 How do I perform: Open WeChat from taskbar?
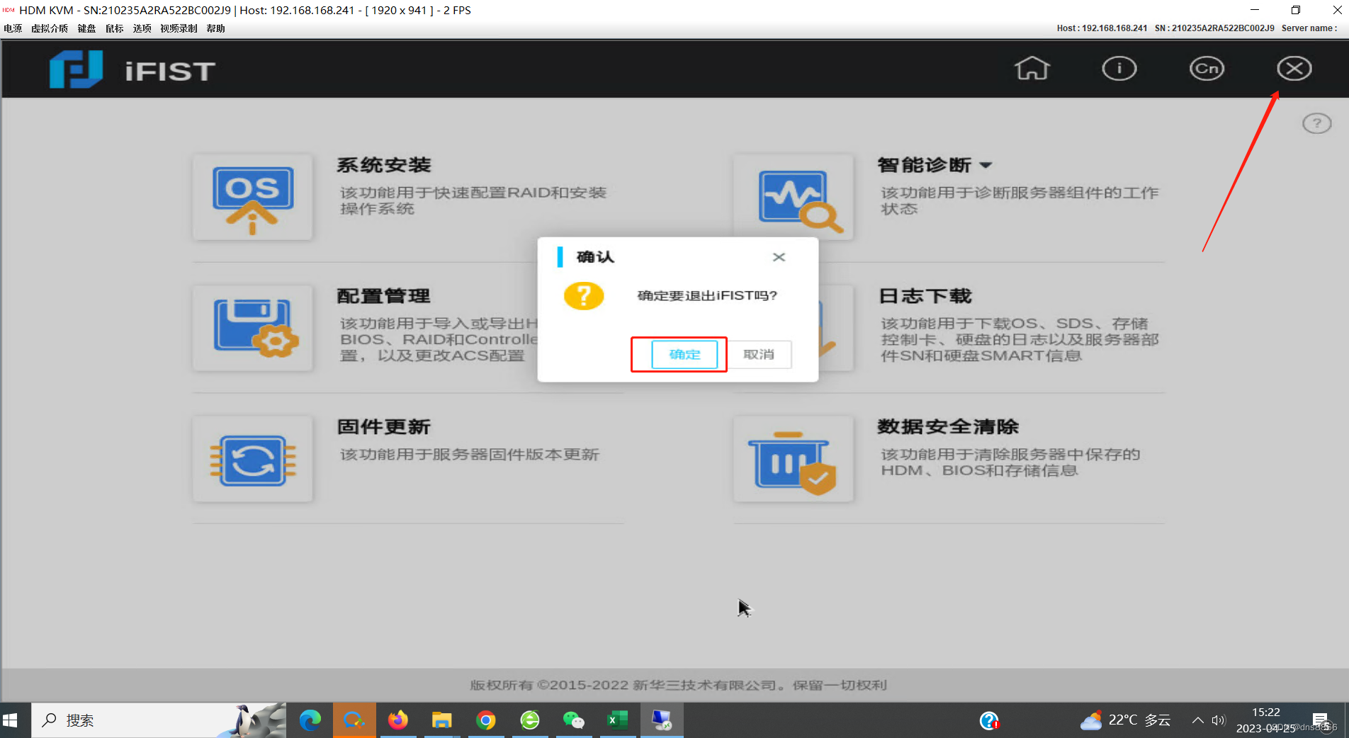pyautogui.click(x=573, y=720)
